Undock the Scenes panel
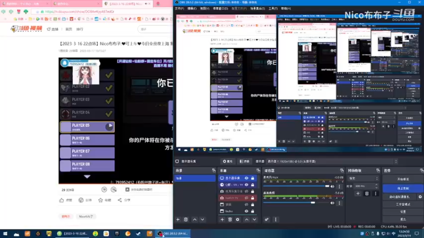 tap(214, 170)
